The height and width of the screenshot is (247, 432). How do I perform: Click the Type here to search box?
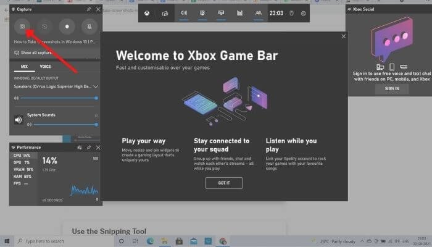click(x=65, y=241)
